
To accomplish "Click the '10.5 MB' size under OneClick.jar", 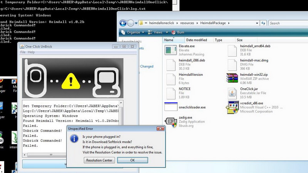I will [x=246, y=97].
